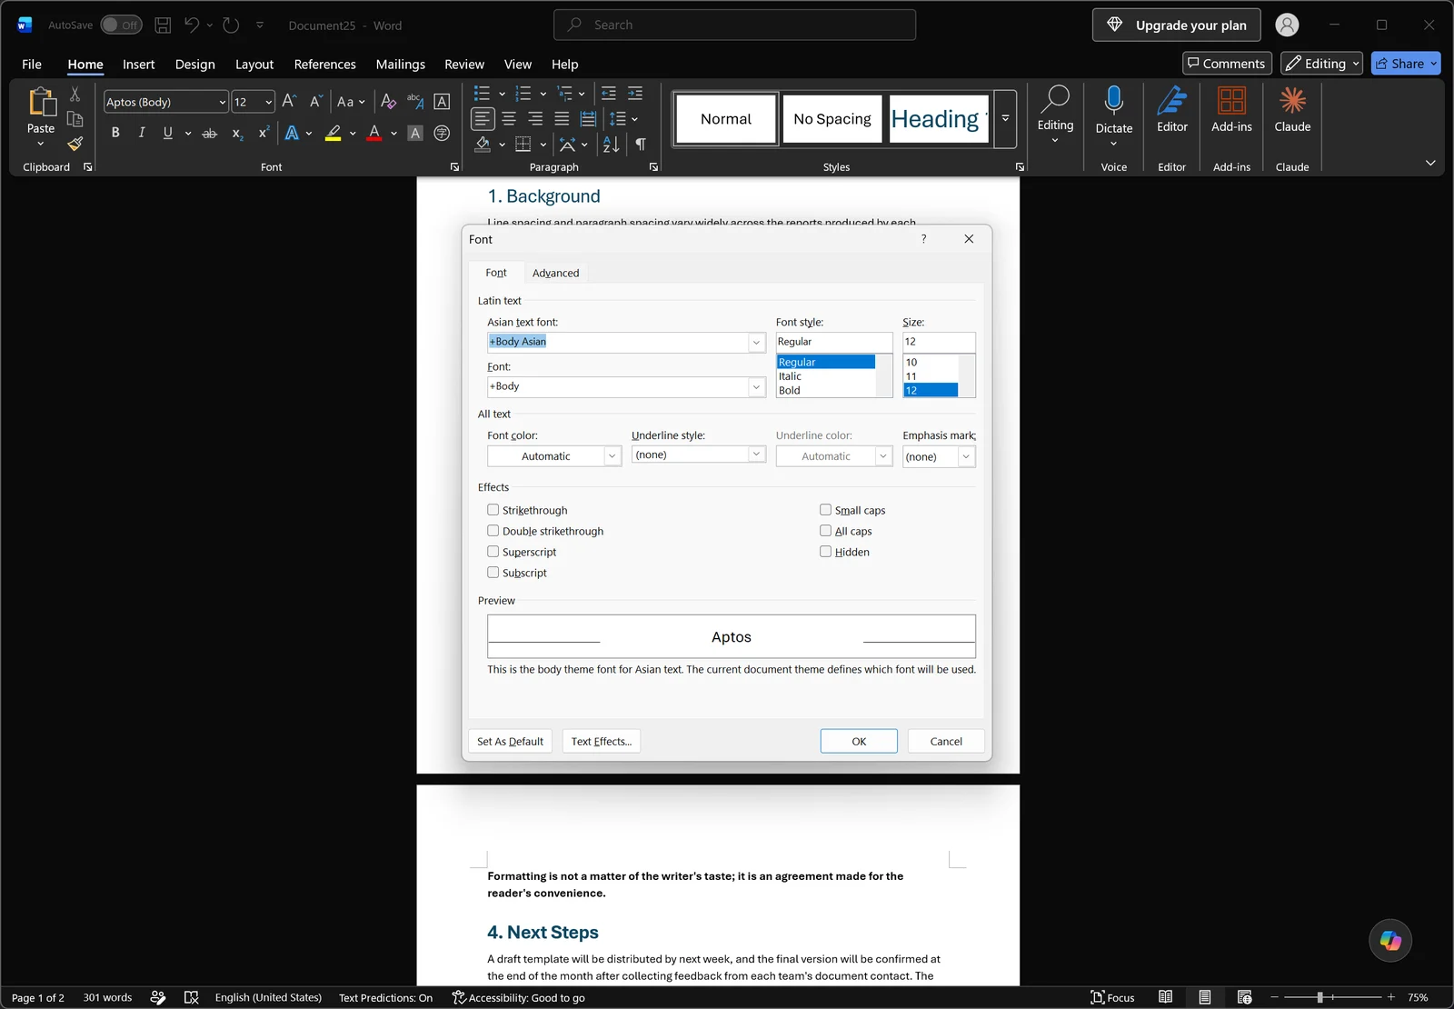Image resolution: width=1454 pixels, height=1009 pixels.
Task: Clear all formatting icon
Action: coord(388,102)
